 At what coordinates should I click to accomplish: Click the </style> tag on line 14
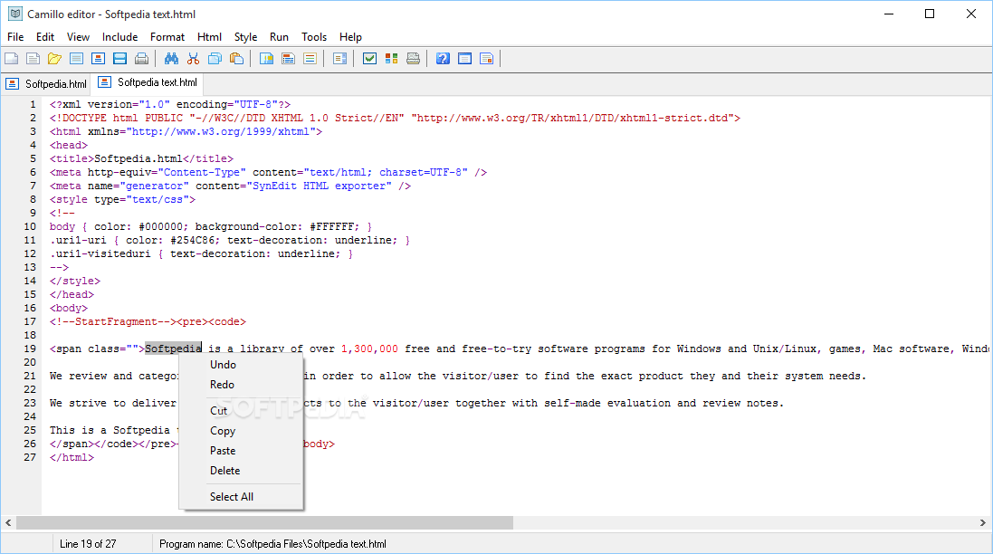pyautogui.click(x=75, y=282)
